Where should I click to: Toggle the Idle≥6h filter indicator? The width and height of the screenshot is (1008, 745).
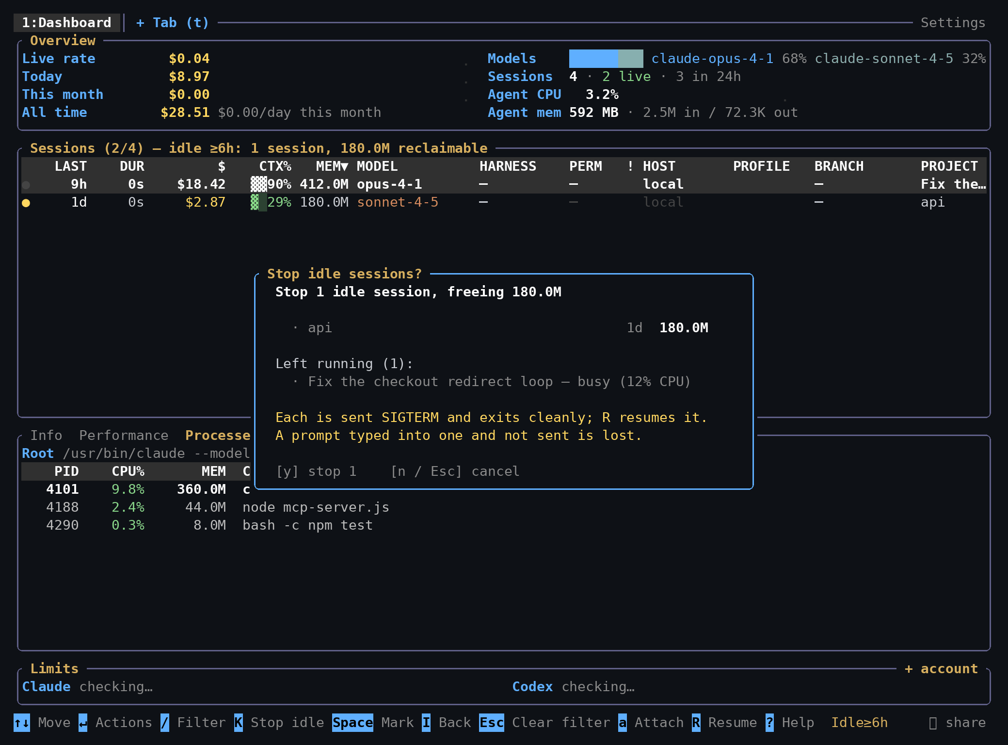[859, 722]
